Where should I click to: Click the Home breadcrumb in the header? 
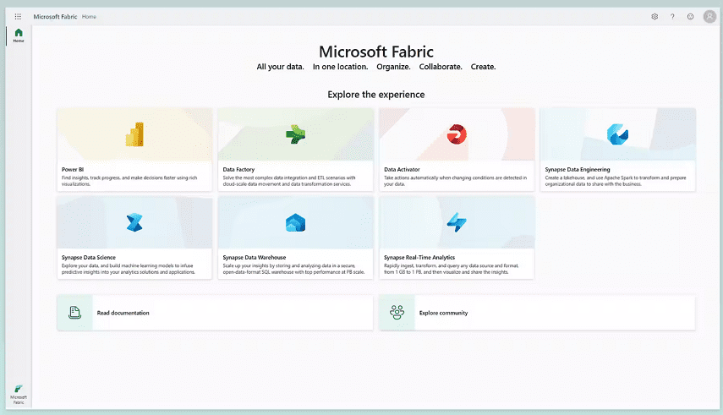tap(89, 17)
